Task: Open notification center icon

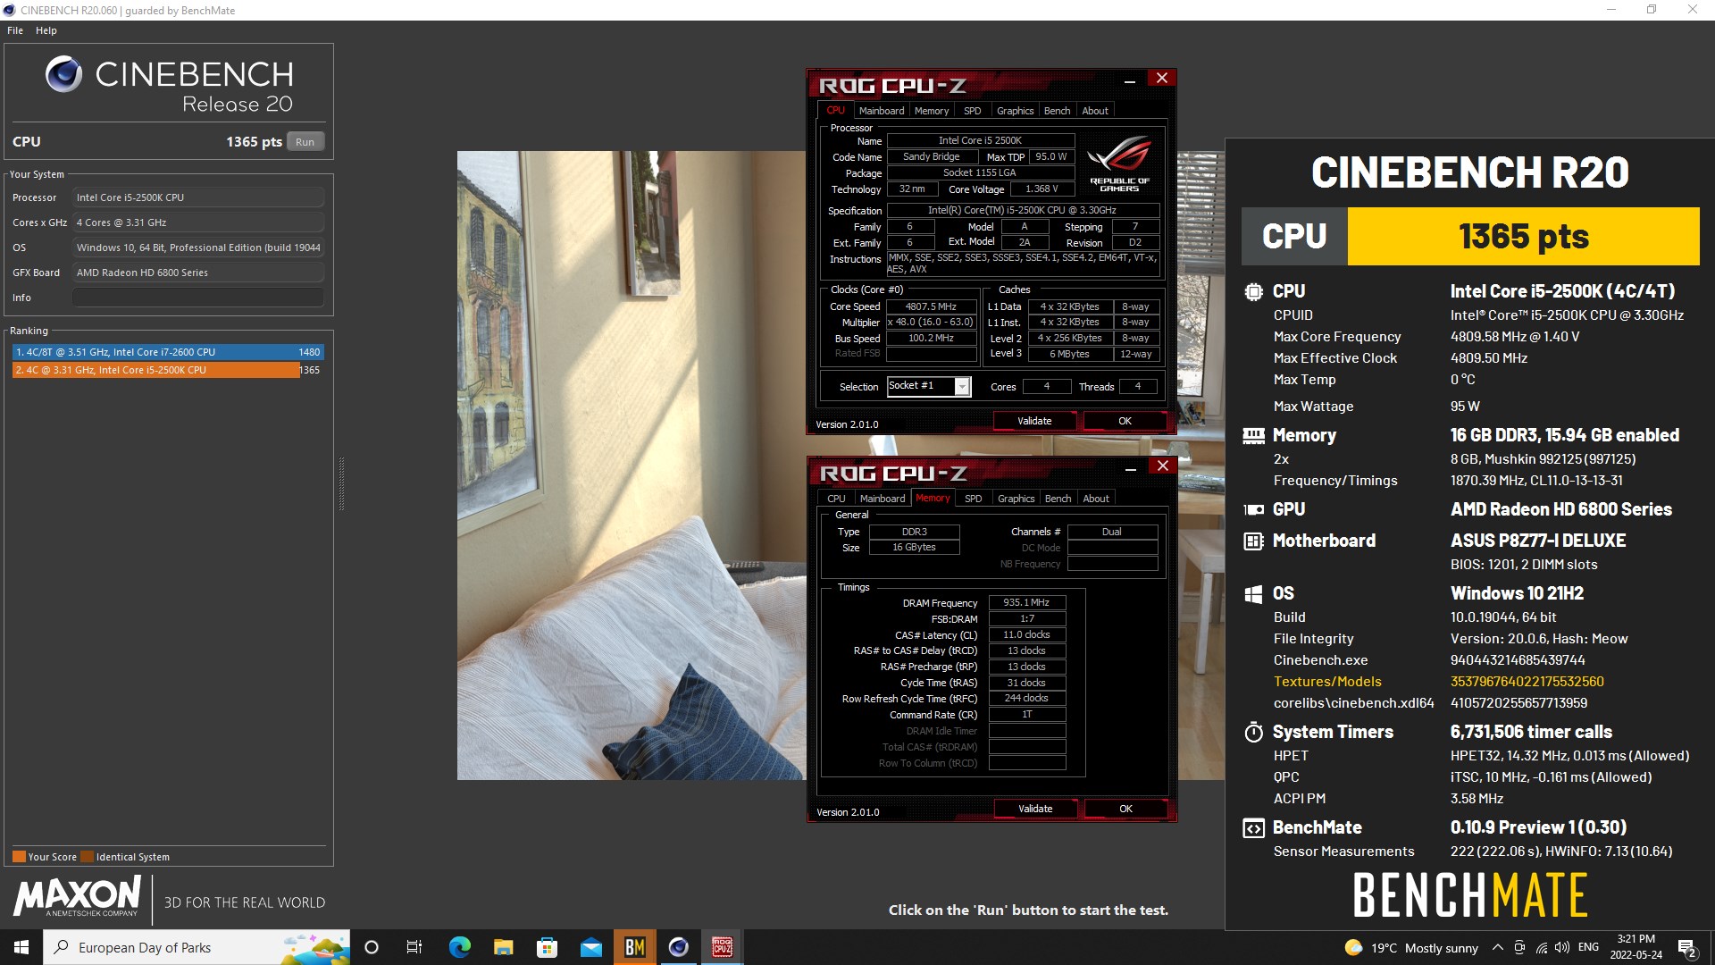Action: (1687, 947)
